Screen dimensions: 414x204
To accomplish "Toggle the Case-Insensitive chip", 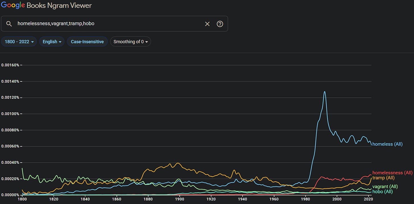I will [87, 42].
